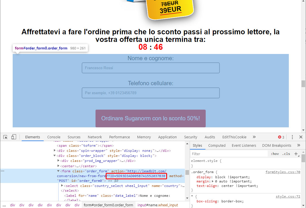
Task: Expand the spin-wrapper div node
Action: [x=55, y=150]
